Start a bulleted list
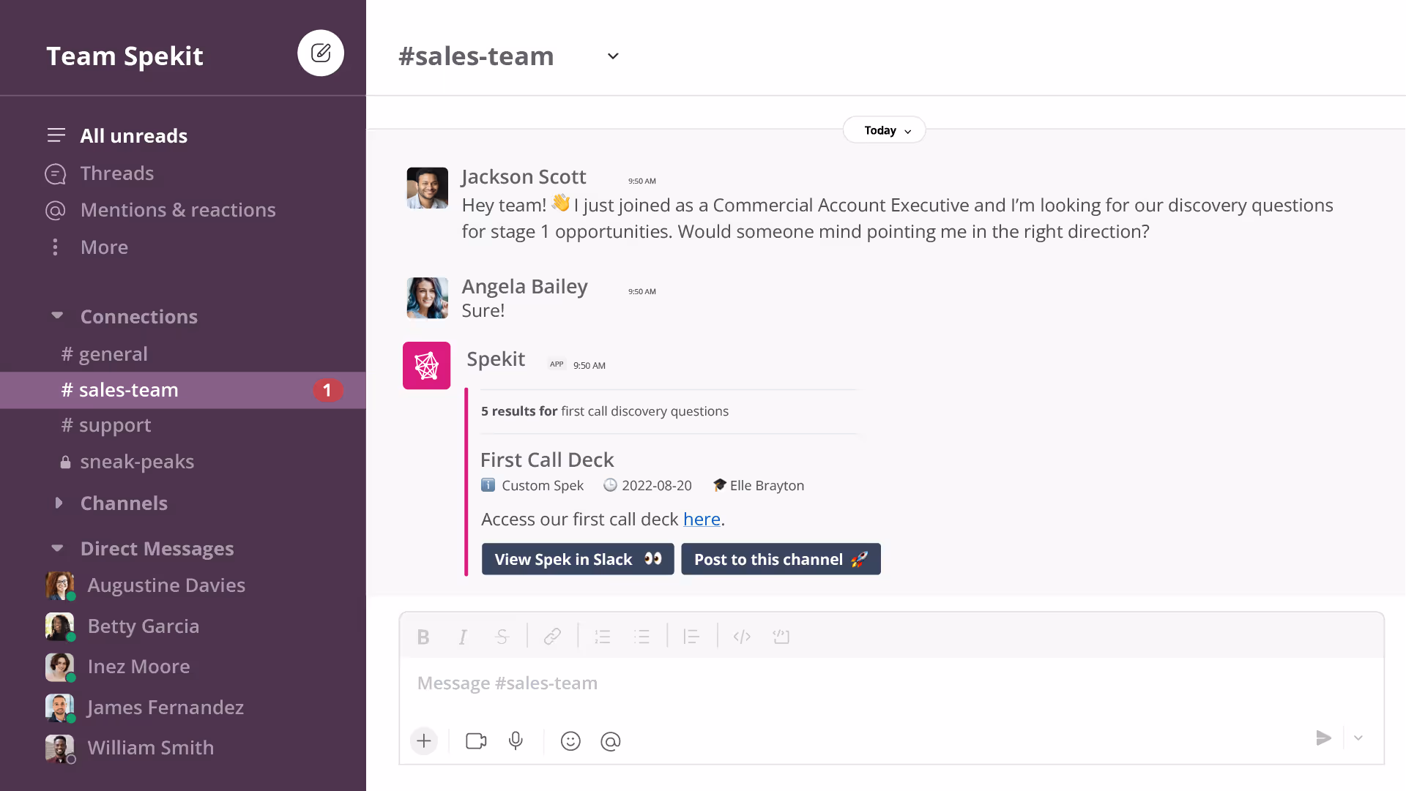Screen dimensions: 1406x791 641,637
